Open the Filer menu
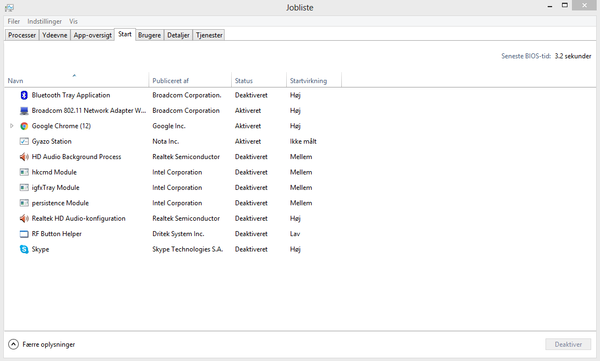 (x=14, y=21)
